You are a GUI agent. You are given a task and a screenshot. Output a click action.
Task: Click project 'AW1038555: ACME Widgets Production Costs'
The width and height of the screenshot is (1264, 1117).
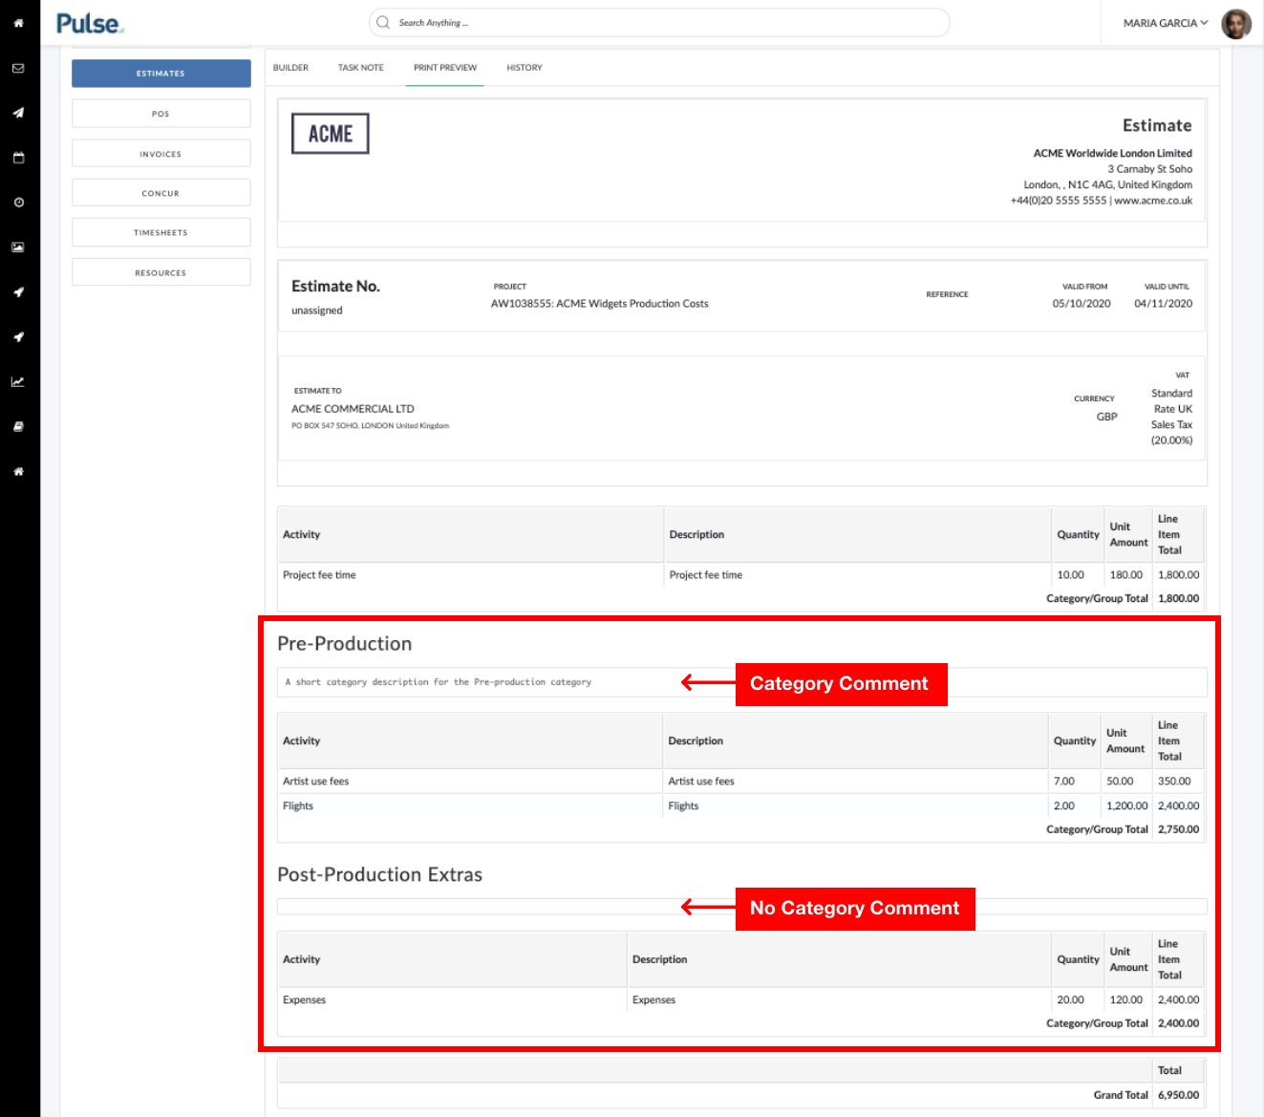click(x=600, y=304)
